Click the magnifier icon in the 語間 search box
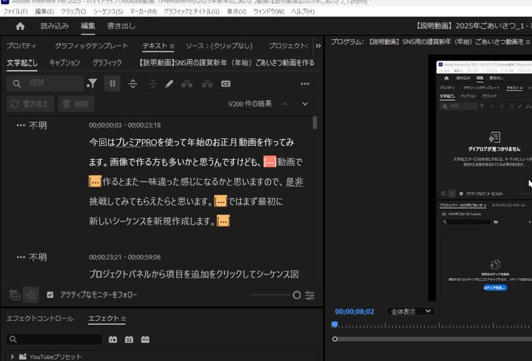532x361 pixels. click(x=17, y=84)
